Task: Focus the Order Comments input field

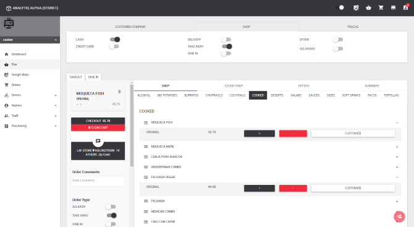Action: tap(98, 181)
